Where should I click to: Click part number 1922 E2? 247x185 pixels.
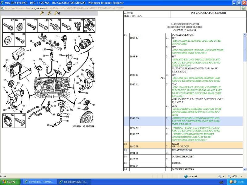(134, 159)
